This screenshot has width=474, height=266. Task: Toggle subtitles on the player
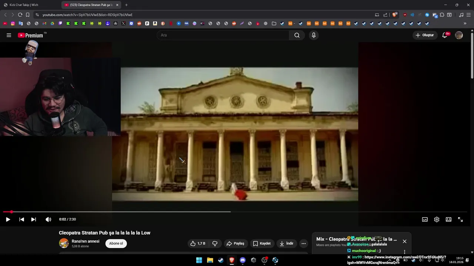[425, 219]
